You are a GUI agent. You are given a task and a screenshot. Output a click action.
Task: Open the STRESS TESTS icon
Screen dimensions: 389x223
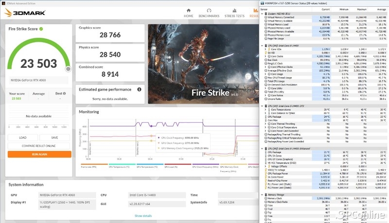coord(234,10)
